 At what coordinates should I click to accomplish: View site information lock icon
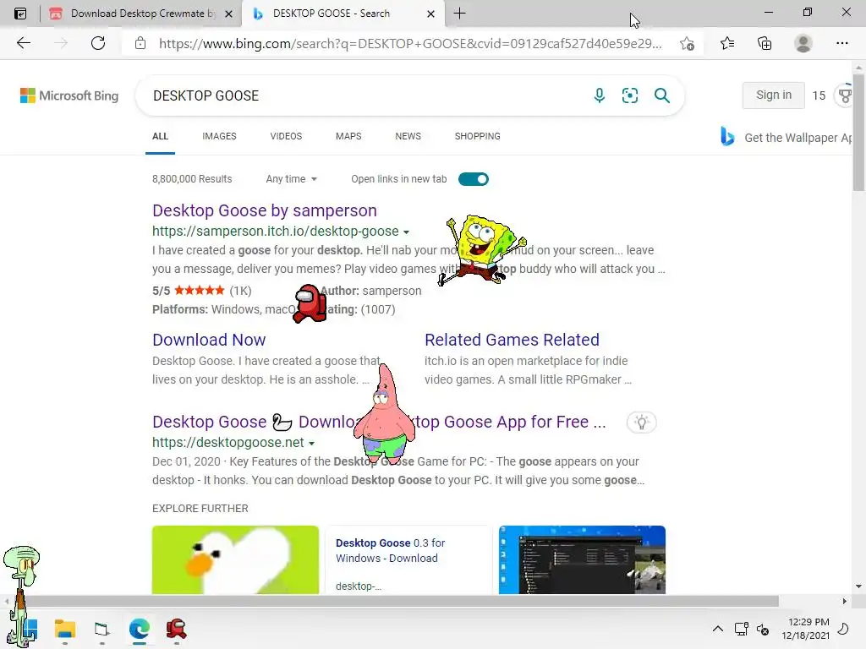click(x=140, y=43)
